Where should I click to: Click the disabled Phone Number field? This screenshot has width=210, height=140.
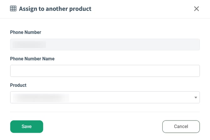click(x=105, y=44)
